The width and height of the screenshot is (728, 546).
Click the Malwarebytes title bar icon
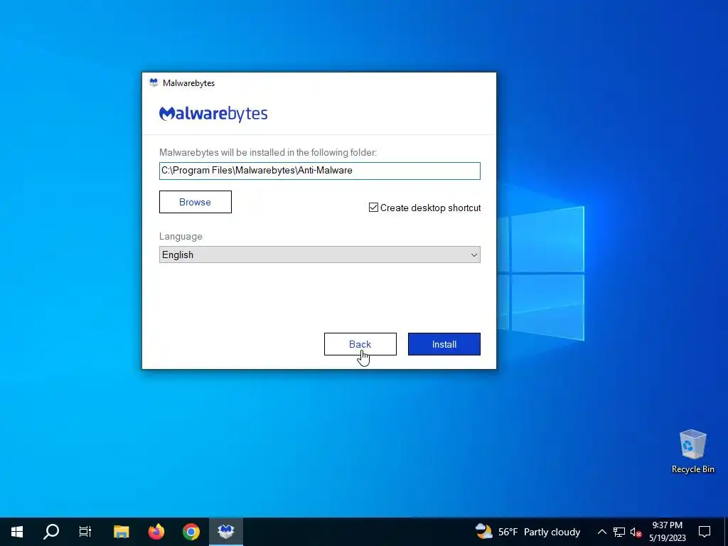point(154,82)
